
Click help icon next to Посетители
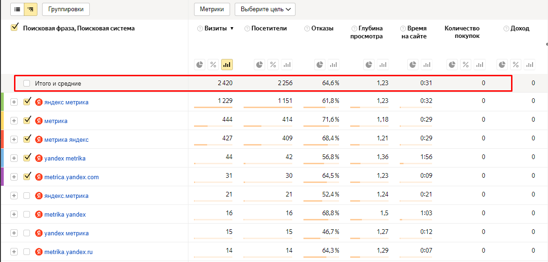coord(247,29)
